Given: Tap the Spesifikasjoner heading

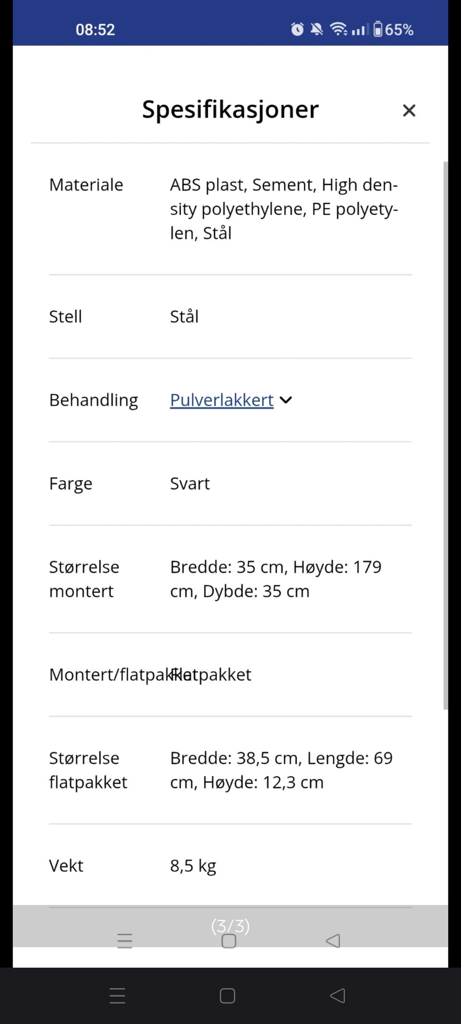Looking at the screenshot, I should (x=230, y=109).
